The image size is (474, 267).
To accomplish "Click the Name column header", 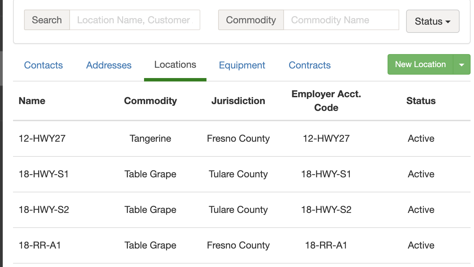I will [x=32, y=101].
